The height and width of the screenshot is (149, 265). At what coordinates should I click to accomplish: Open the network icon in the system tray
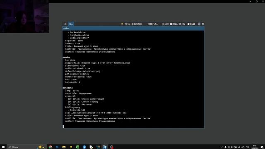[x=239, y=147]
